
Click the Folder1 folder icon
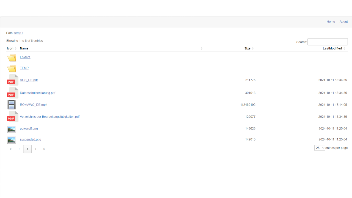[x=12, y=57]
